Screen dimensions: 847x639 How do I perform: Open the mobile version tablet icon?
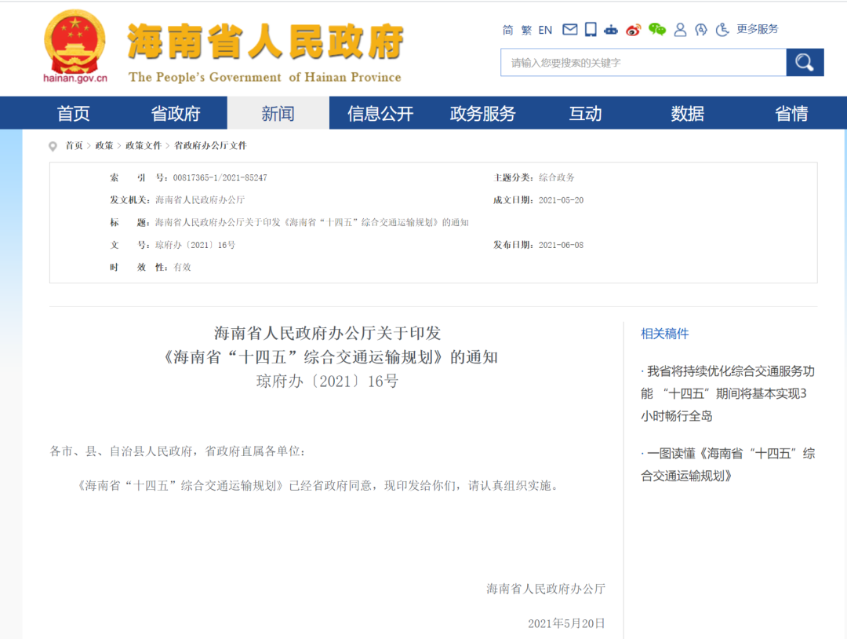pyautogui.click(x=591, y=30)
